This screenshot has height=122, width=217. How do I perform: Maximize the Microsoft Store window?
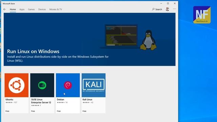click(x=168, y=3)
